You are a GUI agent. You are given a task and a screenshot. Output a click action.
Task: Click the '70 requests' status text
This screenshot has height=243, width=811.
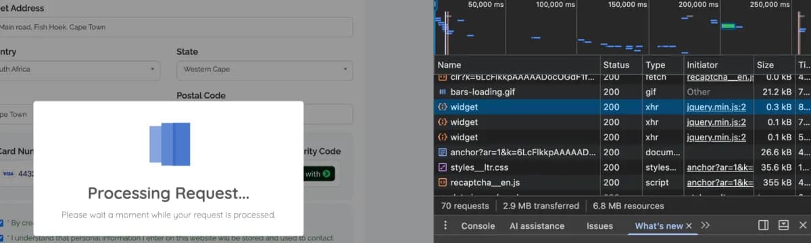(x=465, y=206)
